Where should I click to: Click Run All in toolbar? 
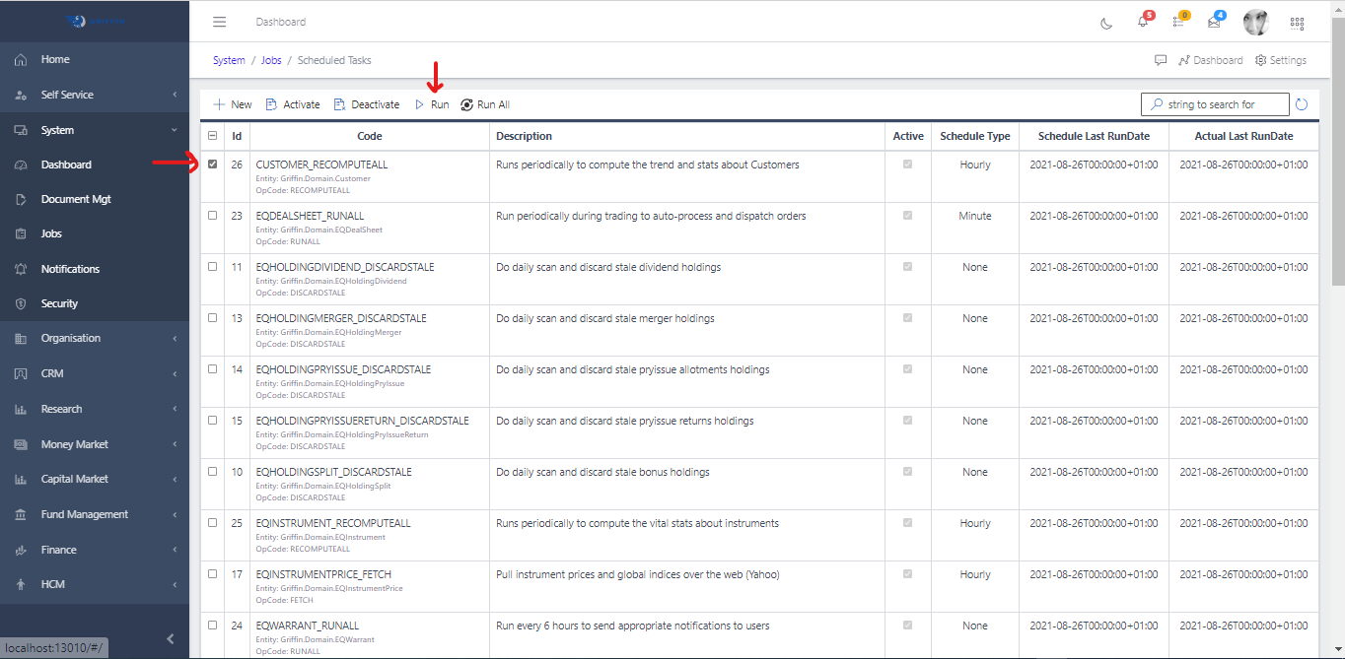pyautogui.click(x=485, y=104)
